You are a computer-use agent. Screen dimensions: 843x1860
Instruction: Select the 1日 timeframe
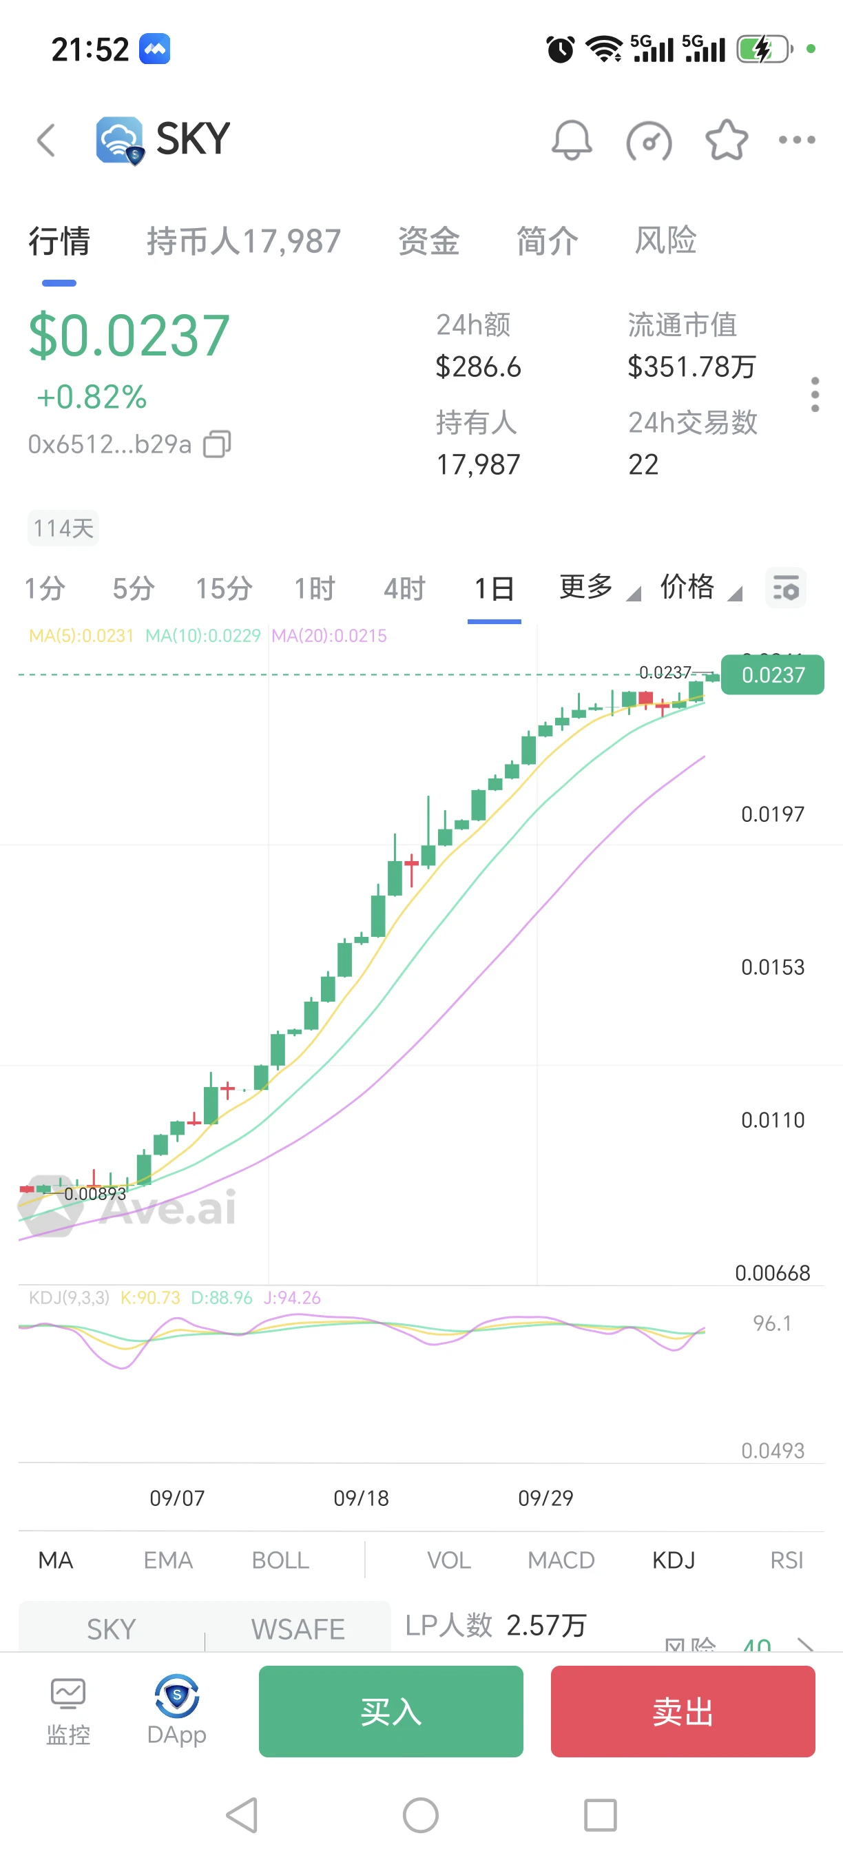tap(495, 588)
